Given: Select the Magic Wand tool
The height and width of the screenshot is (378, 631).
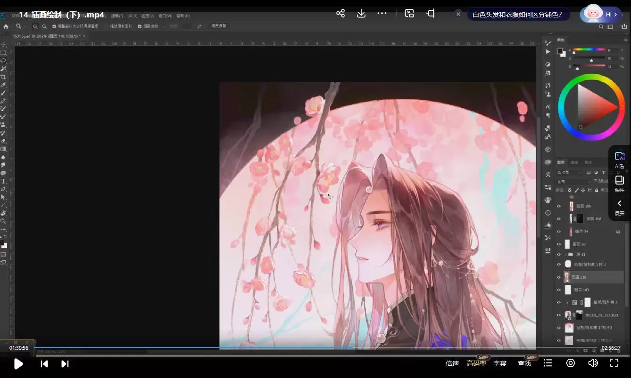Looking at the screenshot, I should tap(3, 68).
